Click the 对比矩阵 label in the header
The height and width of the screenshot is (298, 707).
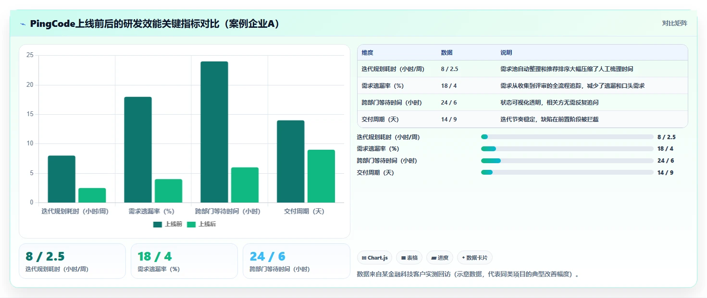coord(675,24)
